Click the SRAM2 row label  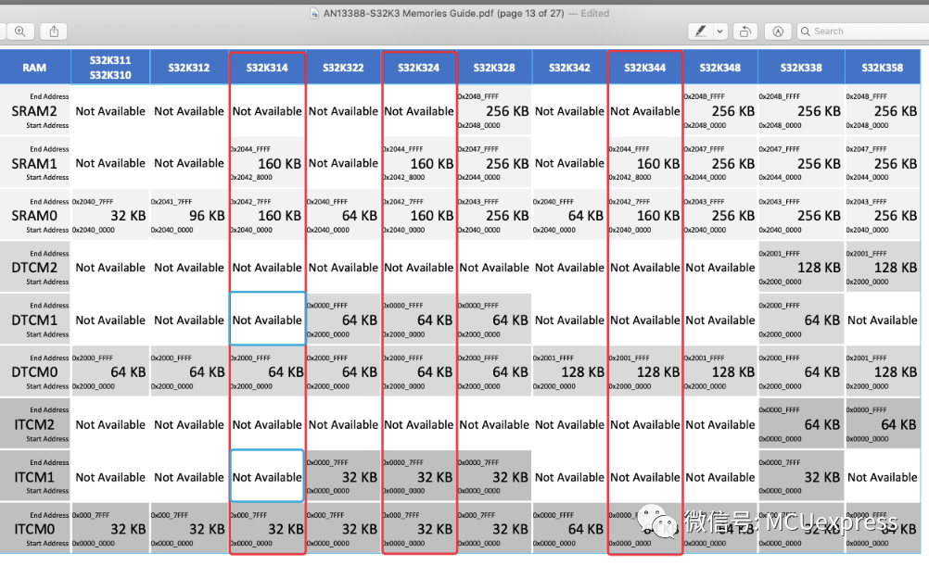pos(34,111)
